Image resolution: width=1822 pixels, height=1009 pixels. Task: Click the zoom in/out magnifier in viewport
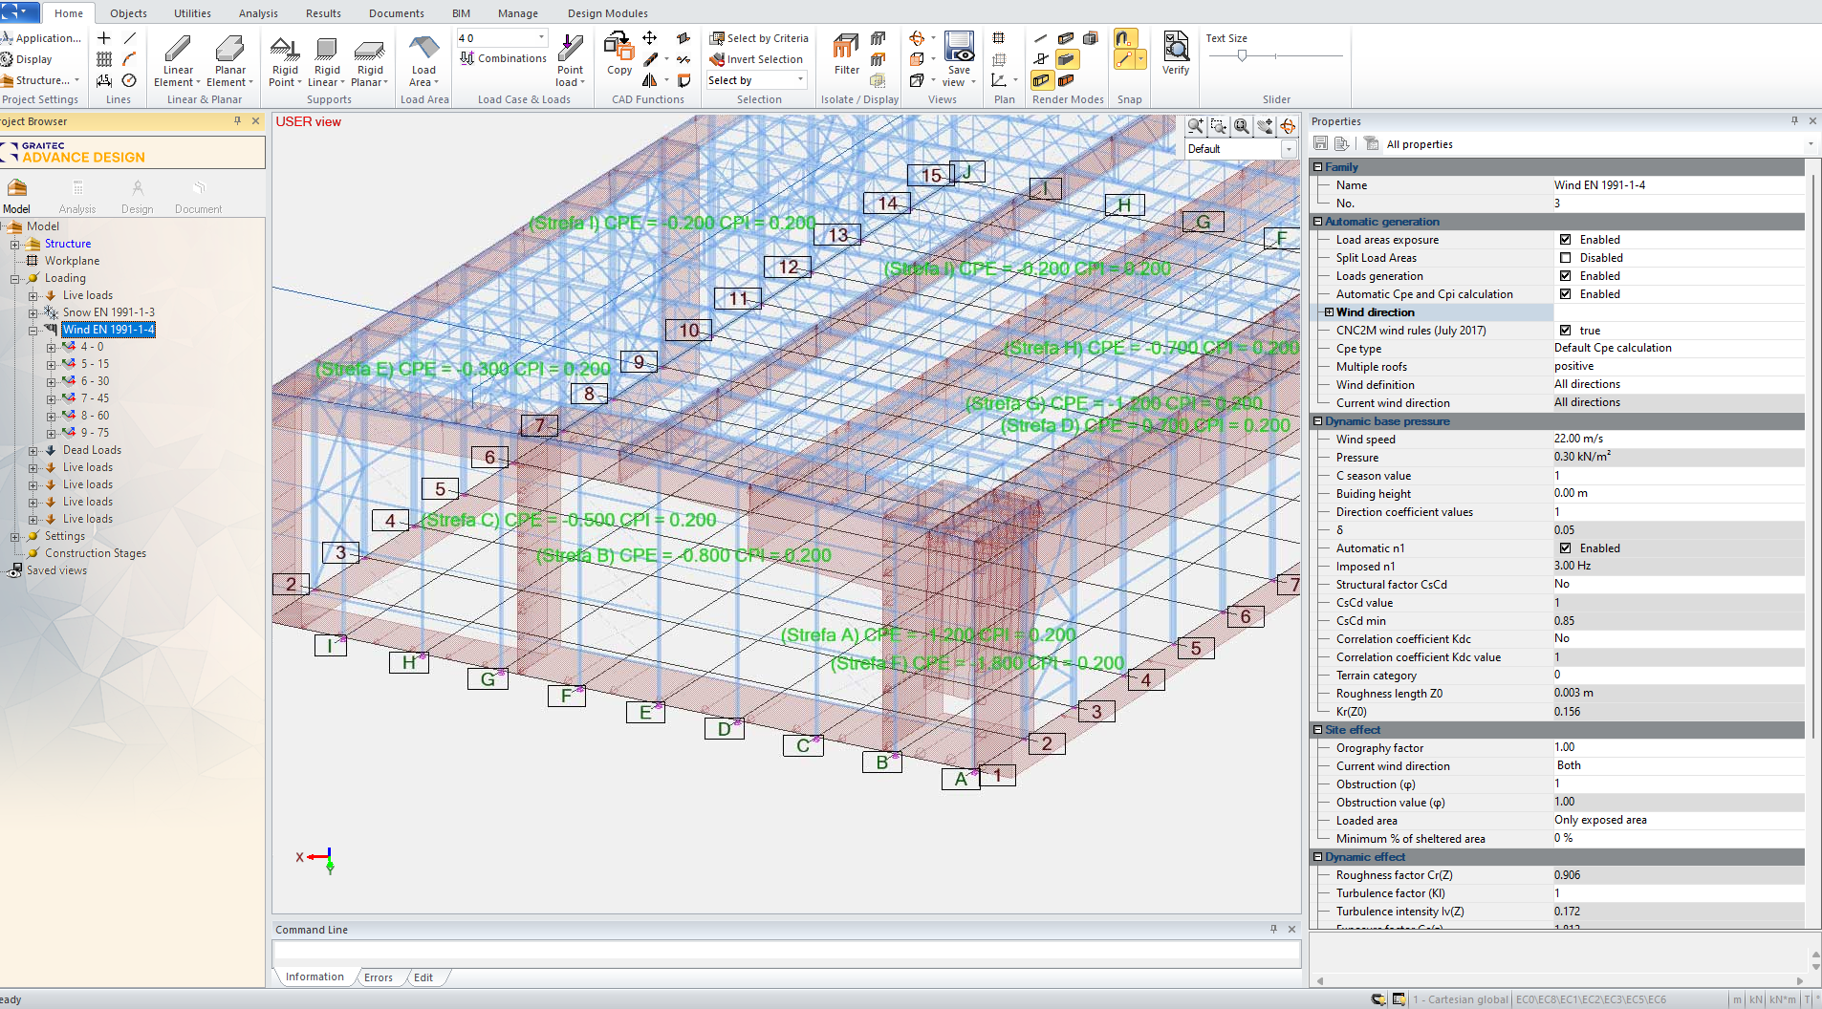[1195, 126]
